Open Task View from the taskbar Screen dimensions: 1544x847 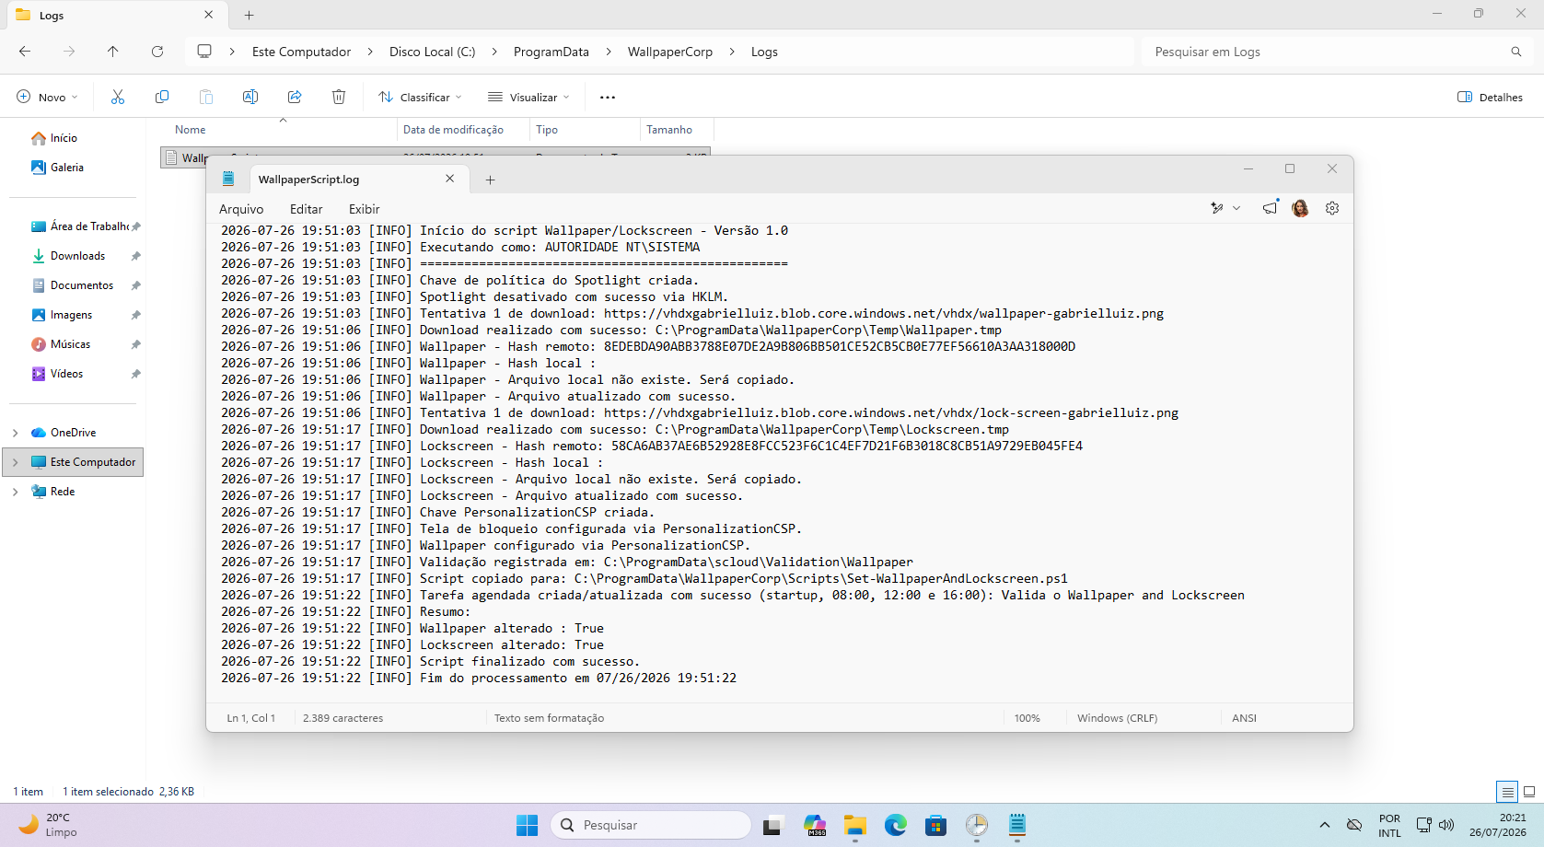pos(772,825)
